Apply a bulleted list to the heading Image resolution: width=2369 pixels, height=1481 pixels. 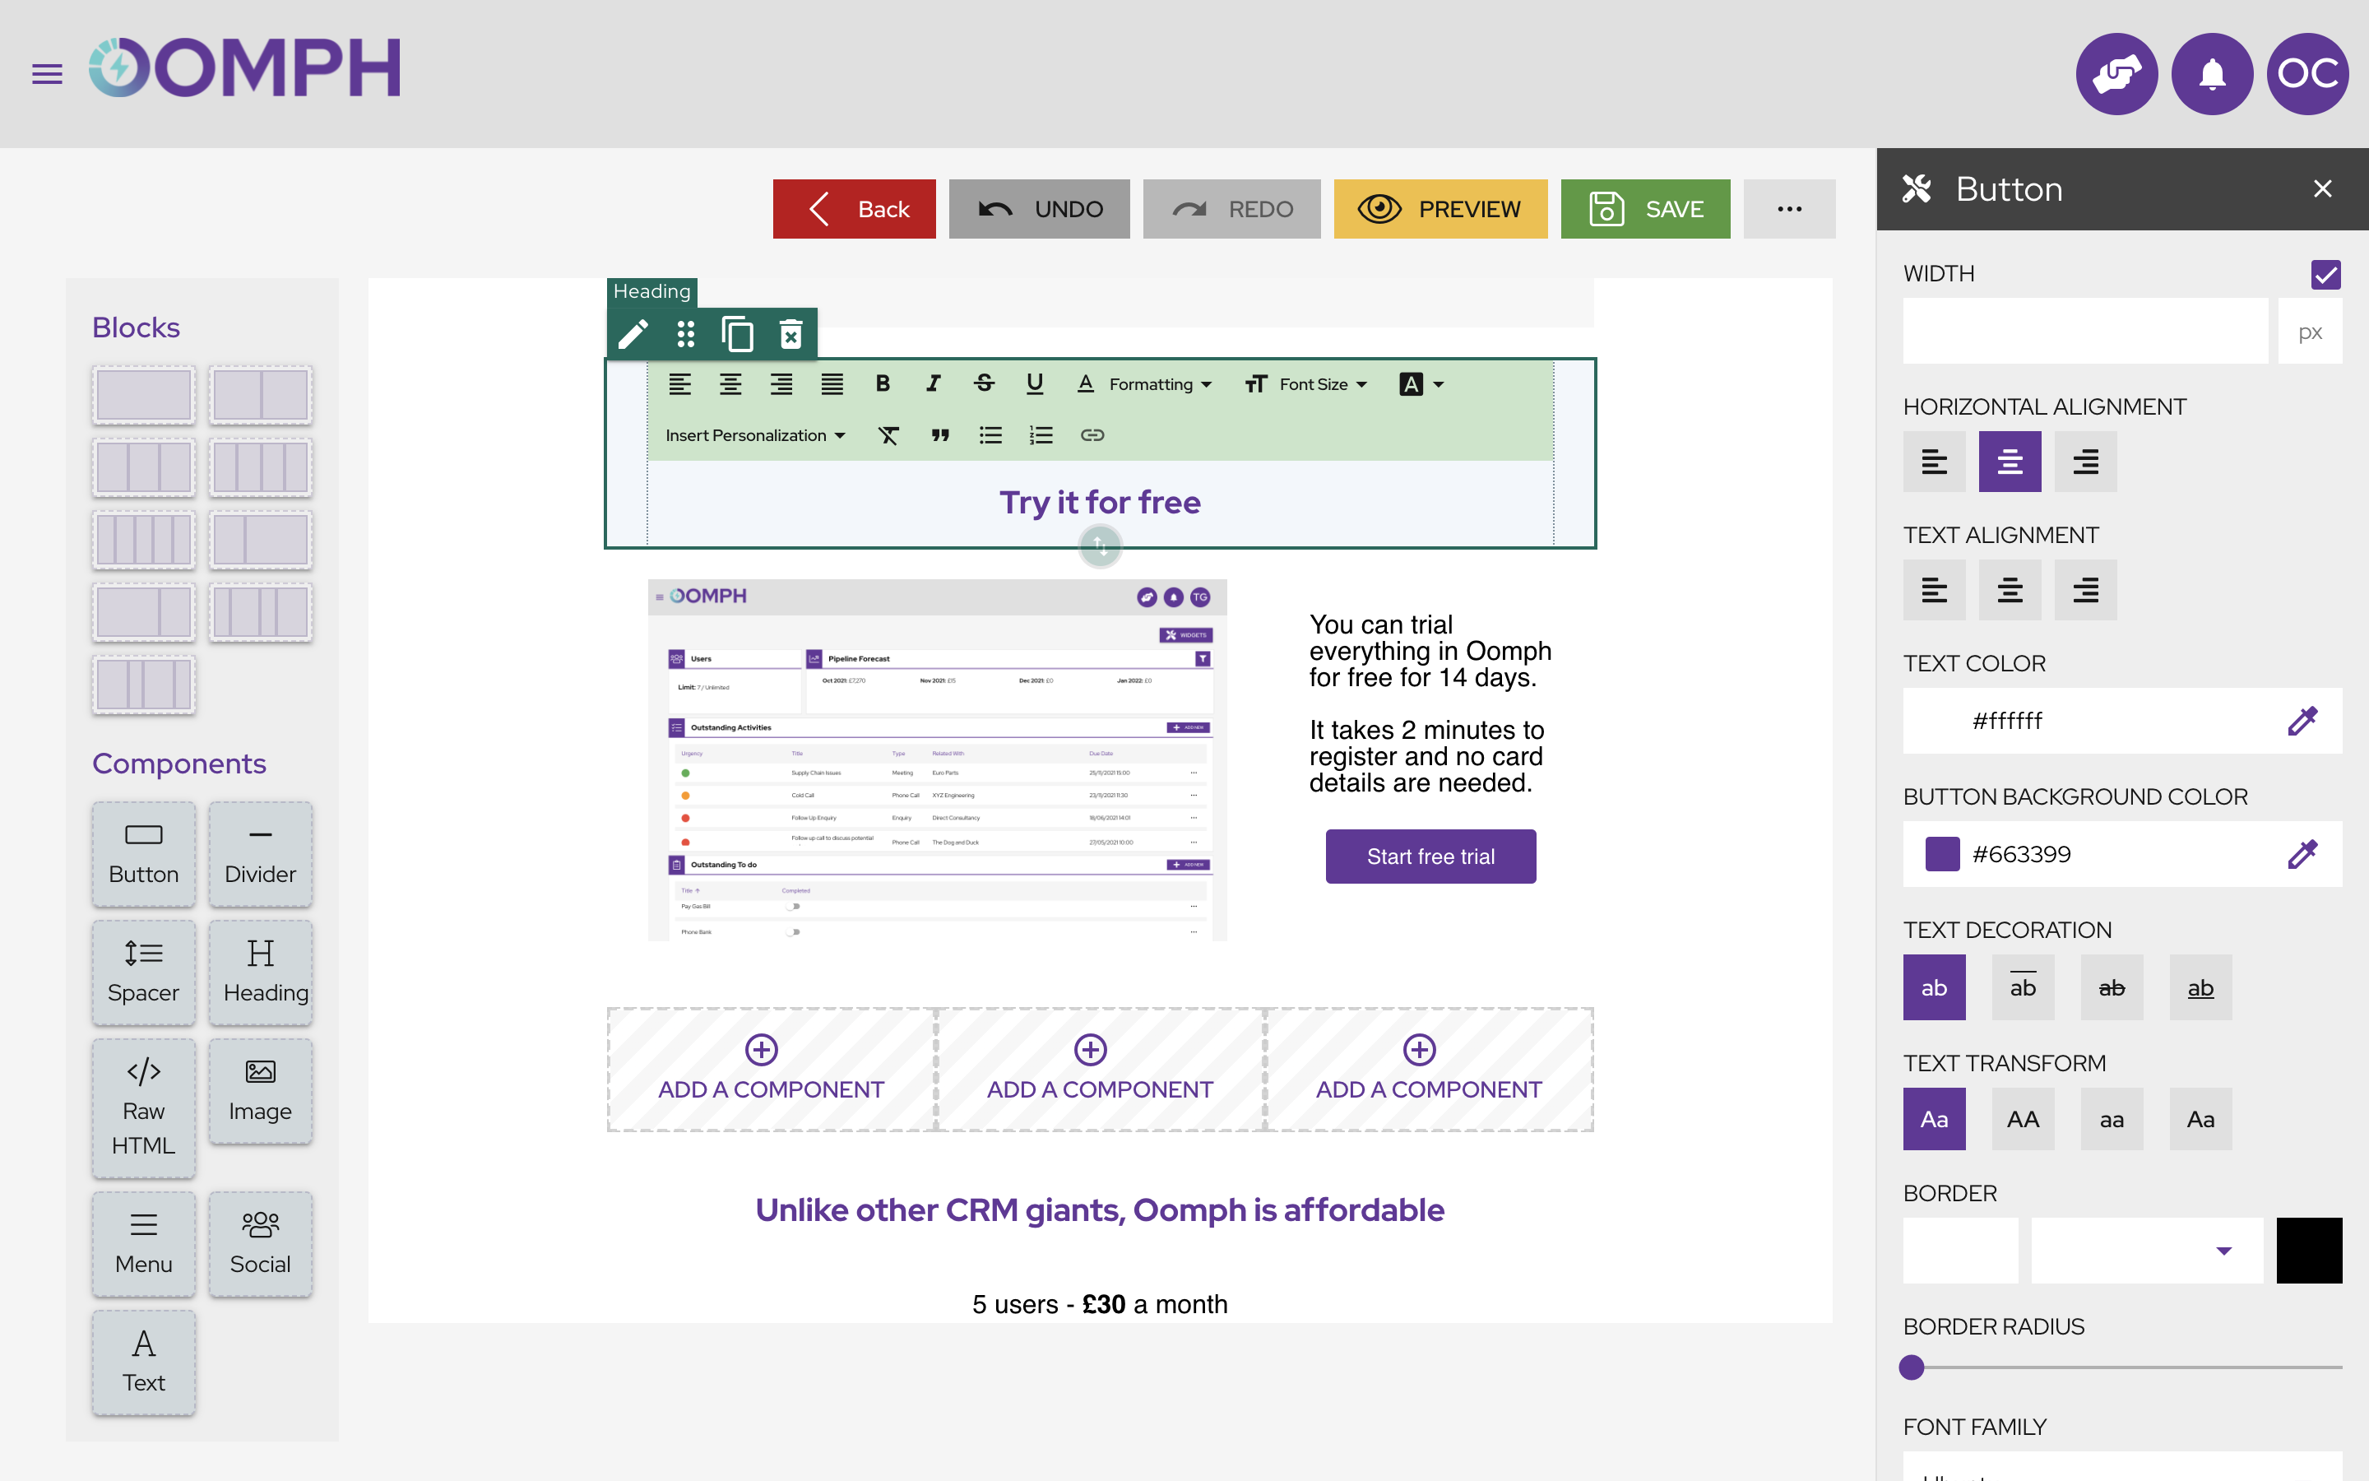tap(990, 435)
